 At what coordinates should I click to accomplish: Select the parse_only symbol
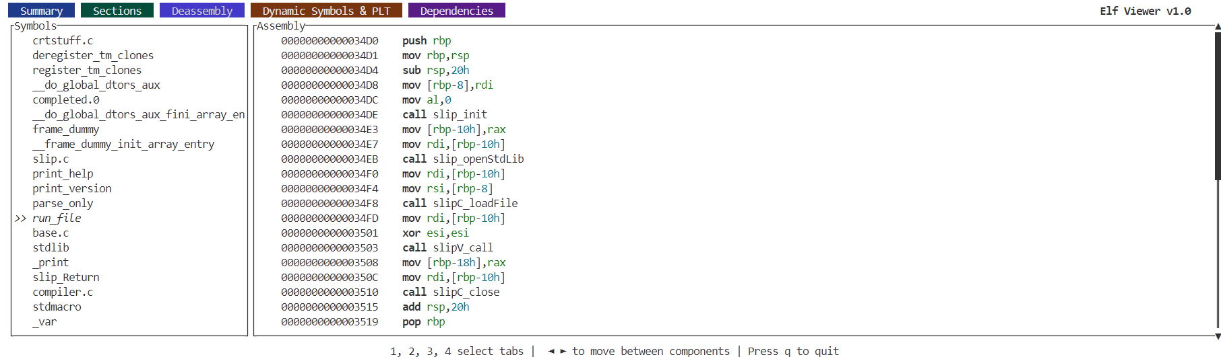click(x=63, y=204)
